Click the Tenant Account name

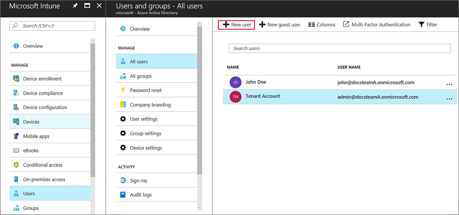pyautogui.click(x=263, y=96)
